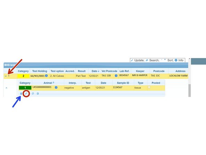Click the 'antigen' test cell
Screen dimensions: 206x155
coord(86,88)
